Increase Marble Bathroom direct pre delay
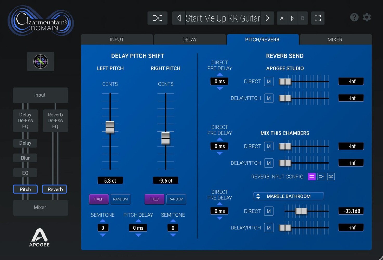This screenshot has height=260, width=383. pos(220,204)
